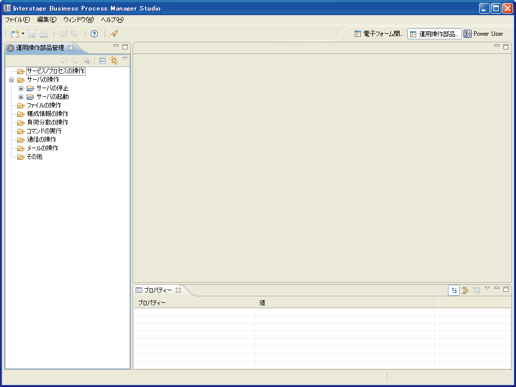Switch to the Power User perspective

click(x=483, y=34)
